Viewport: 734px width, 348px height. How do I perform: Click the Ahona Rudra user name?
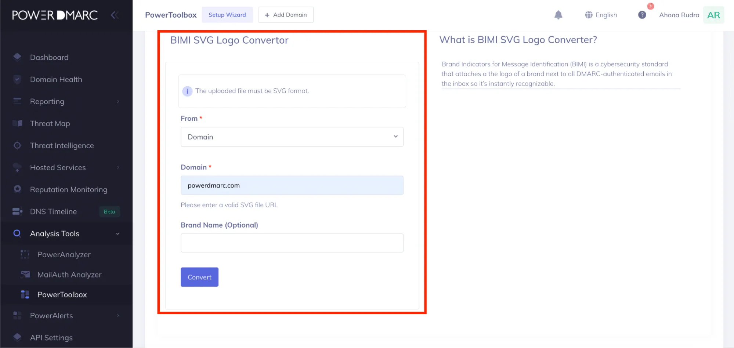point(679,15)
